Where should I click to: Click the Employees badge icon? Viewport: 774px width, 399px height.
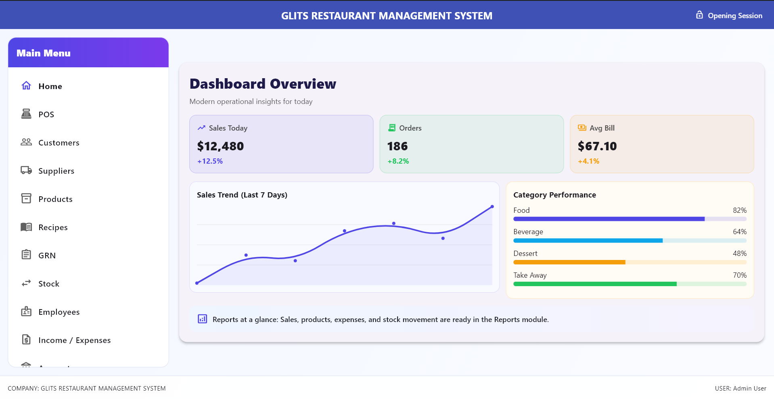point(26,311)
